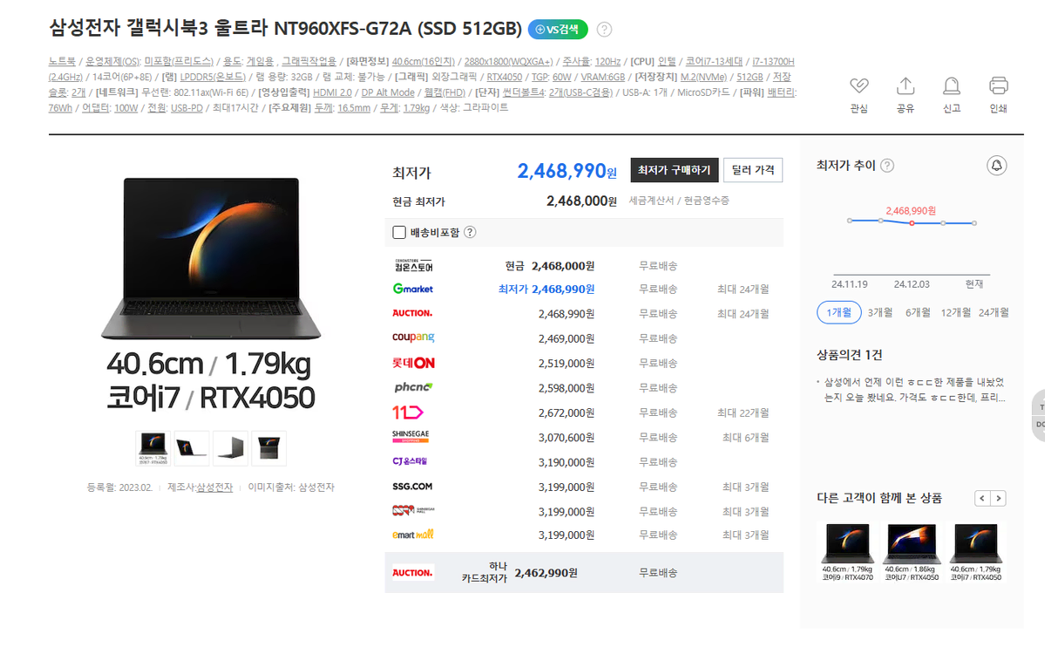Open the HDMI 2.0 spec link
Viewport: 1045px width, 668px height.
(332, 92)
